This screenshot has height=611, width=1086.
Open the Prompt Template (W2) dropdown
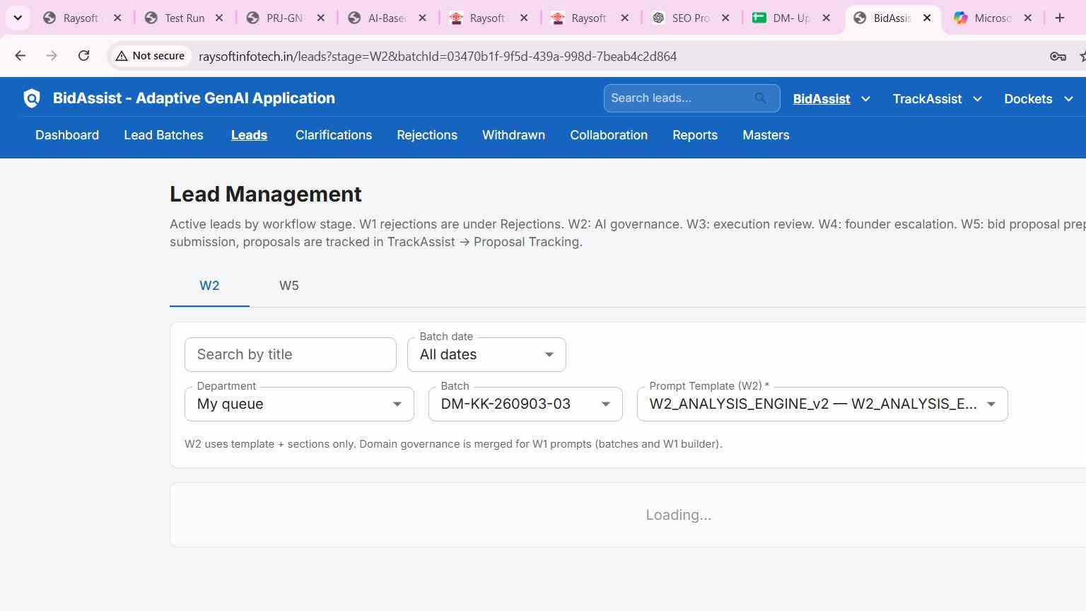822,404
